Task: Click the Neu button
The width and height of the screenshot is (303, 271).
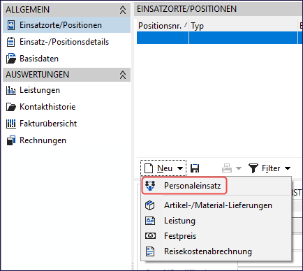Action: [163, 168]
